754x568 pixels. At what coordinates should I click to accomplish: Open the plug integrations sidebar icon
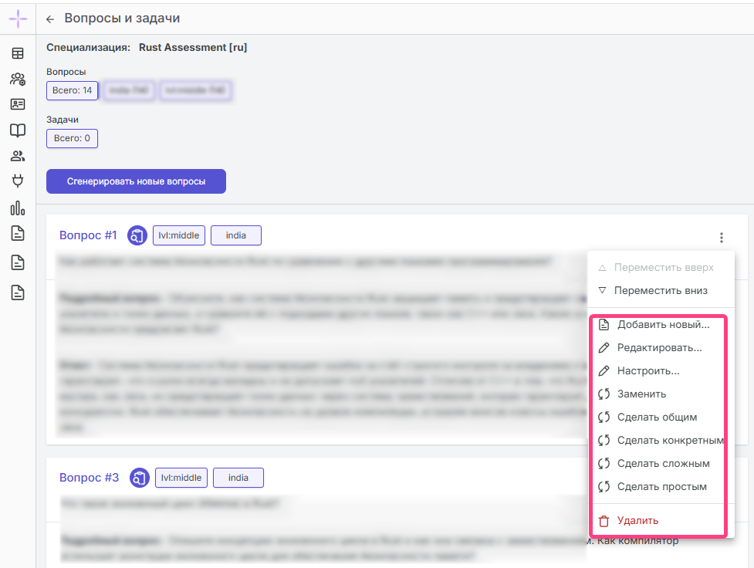tap(17, 181)
